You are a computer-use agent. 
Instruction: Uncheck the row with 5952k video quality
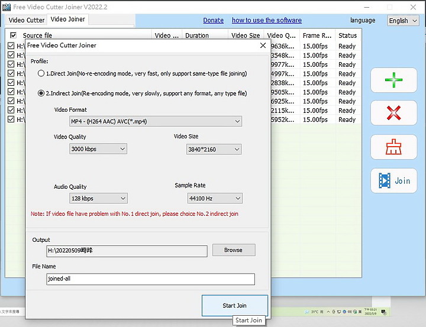click(x=11, y=119)
